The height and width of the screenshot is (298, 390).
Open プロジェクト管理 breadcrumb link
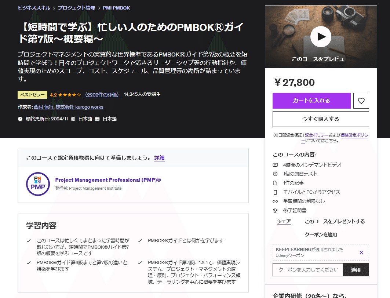(76, 8)
